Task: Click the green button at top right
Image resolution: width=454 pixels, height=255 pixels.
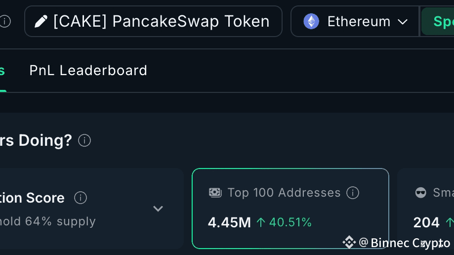Action: click(439, 21)
